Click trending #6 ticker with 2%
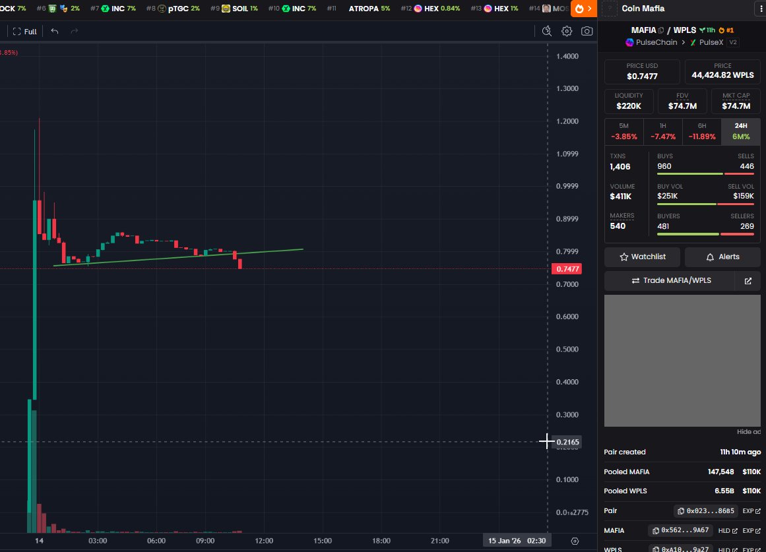Image resolution: width=766 pixels, height=552 pixels. (58, 9)
